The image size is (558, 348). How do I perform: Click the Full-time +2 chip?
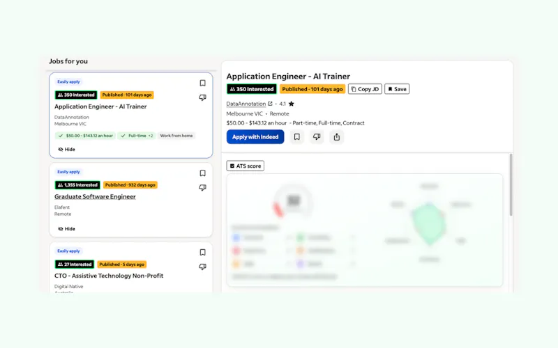click(x=137, y=136)
